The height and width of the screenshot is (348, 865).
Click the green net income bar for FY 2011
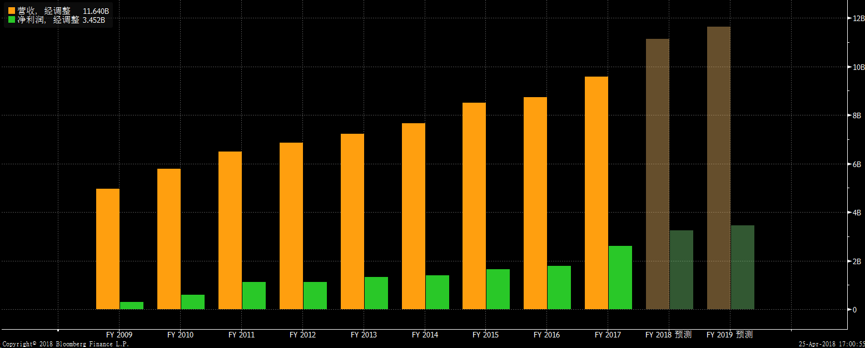pyautogui.click(x=253, y=295)
